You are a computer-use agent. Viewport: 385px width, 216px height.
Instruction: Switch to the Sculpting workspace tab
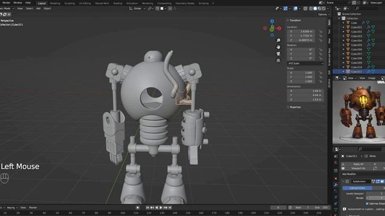[70, 4]
